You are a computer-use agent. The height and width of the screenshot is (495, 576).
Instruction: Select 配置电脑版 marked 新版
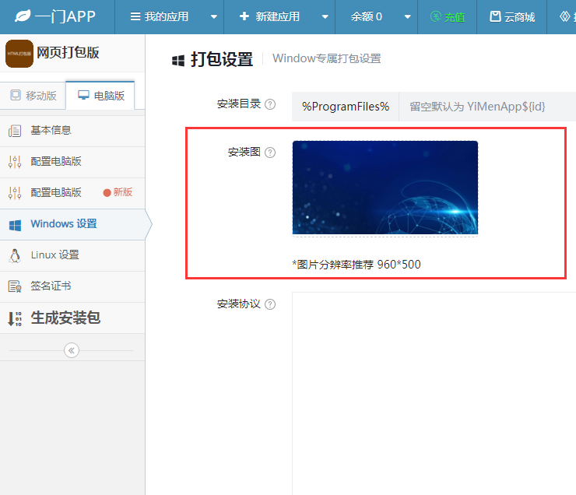coord(72,193)
